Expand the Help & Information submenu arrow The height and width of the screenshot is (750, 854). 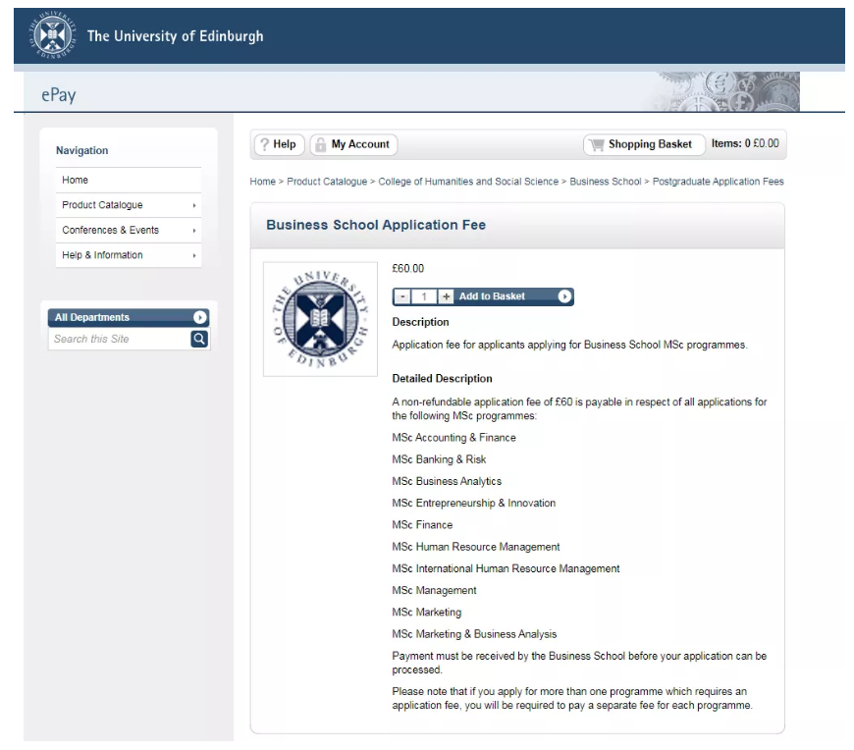(194, 255)
